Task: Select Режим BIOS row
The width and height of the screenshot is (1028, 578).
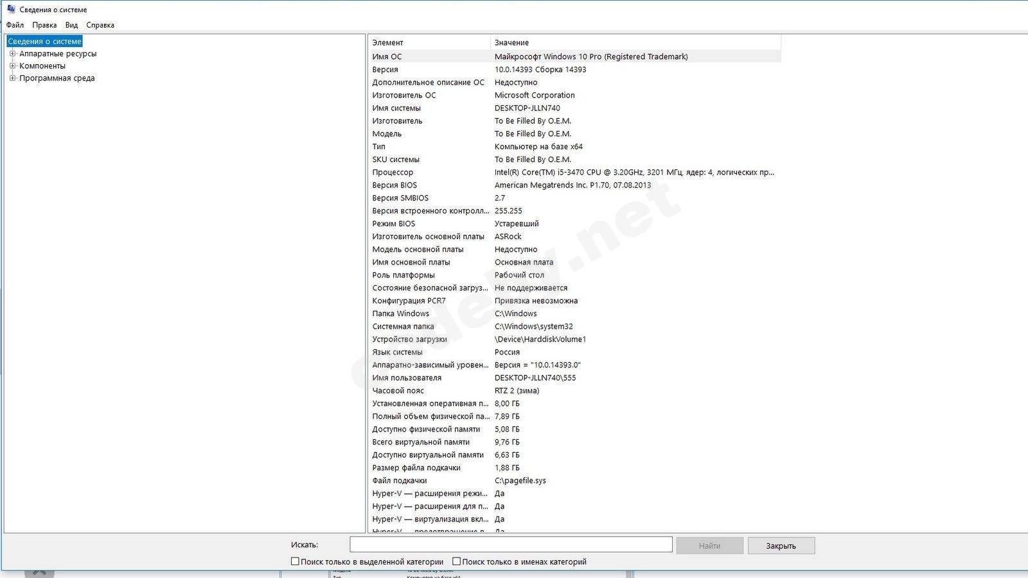Action: click(x=576, y=223)
